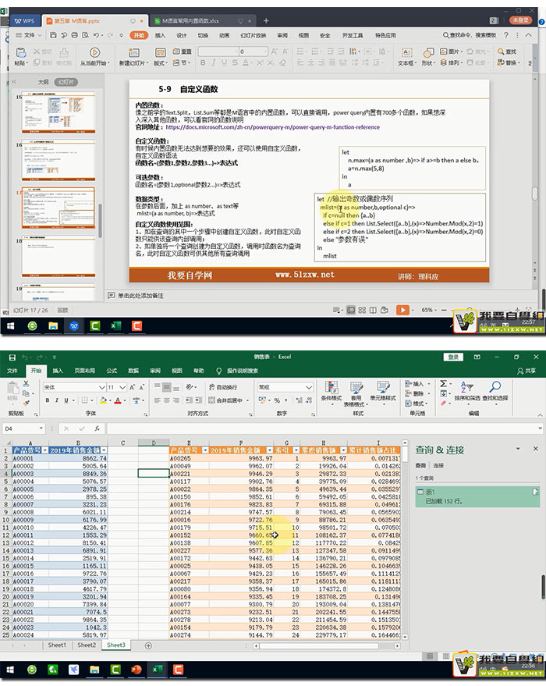Start slideshow from current slide in WPS

tap(94, 52)
